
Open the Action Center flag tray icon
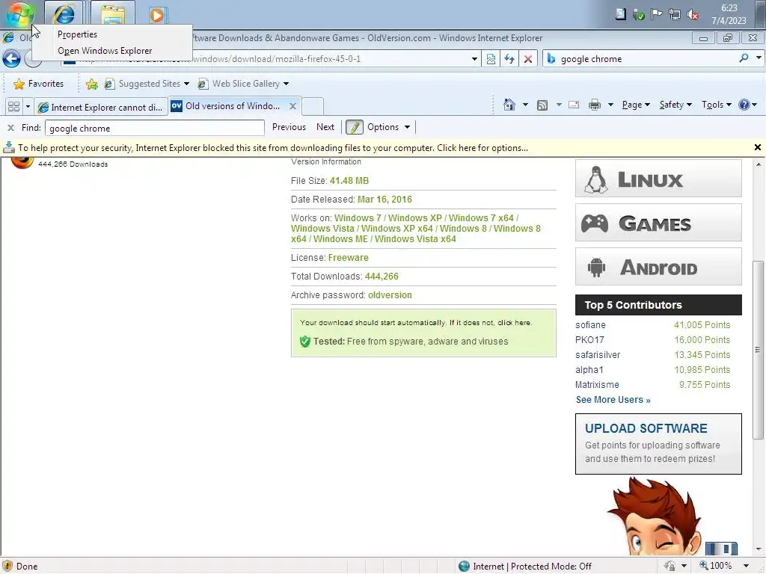tap(657, 14)
